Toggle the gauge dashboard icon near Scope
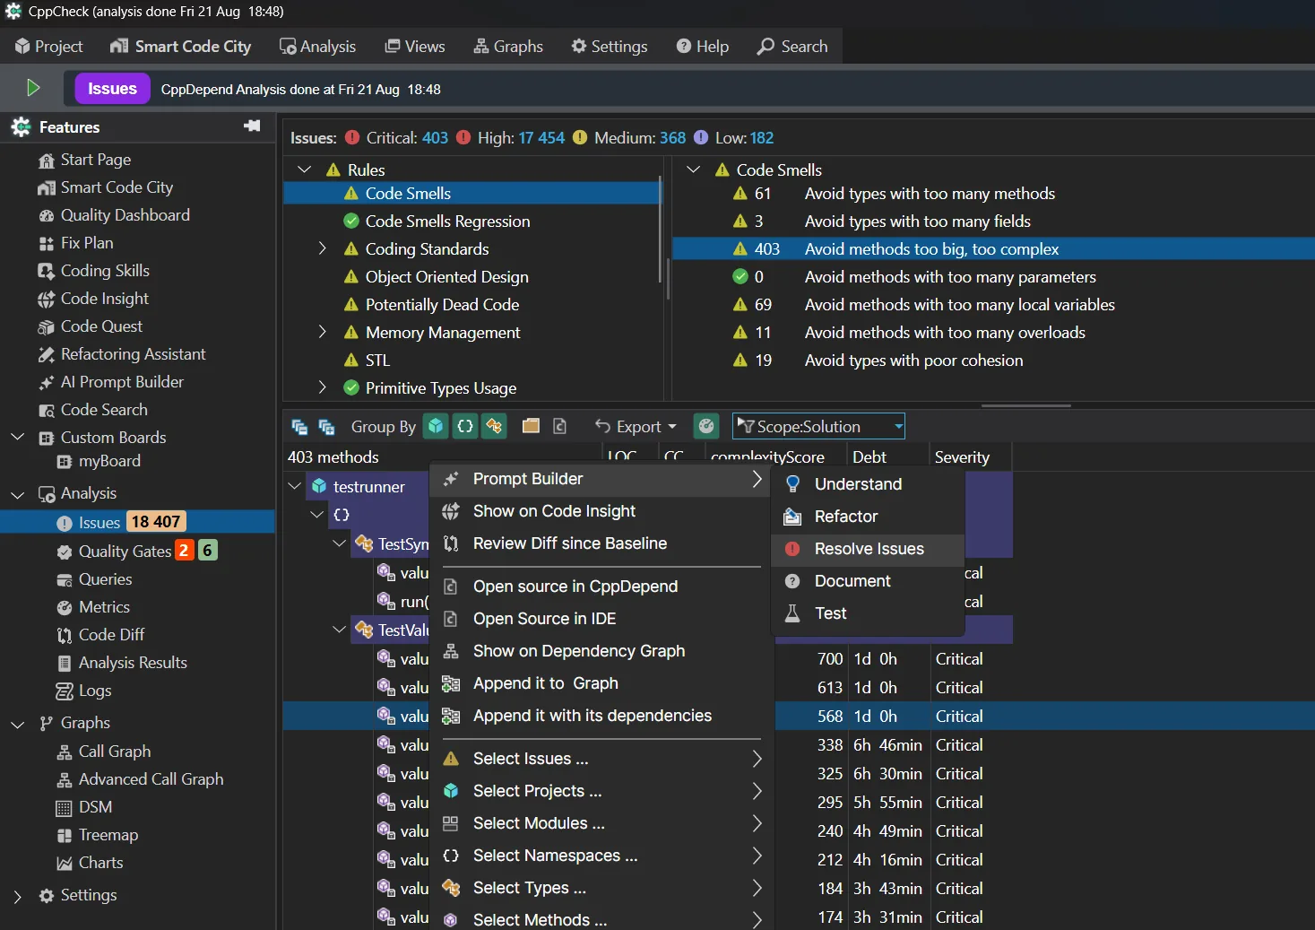This screenshot has width=1315, height=930. 706,426
